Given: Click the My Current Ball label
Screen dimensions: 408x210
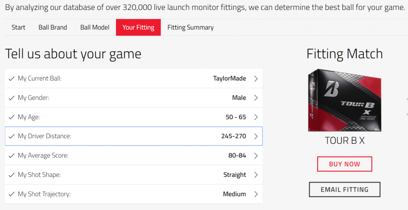Looking at the screenshot, I should tap(39, 79).
